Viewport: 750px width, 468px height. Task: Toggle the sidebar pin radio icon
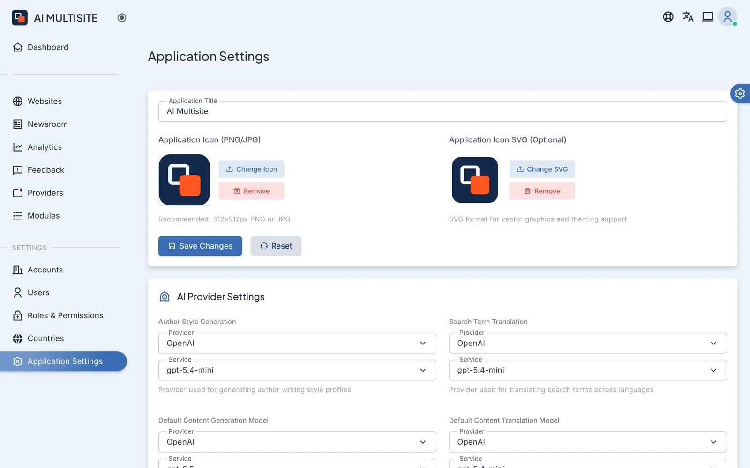tap(122, 18)
